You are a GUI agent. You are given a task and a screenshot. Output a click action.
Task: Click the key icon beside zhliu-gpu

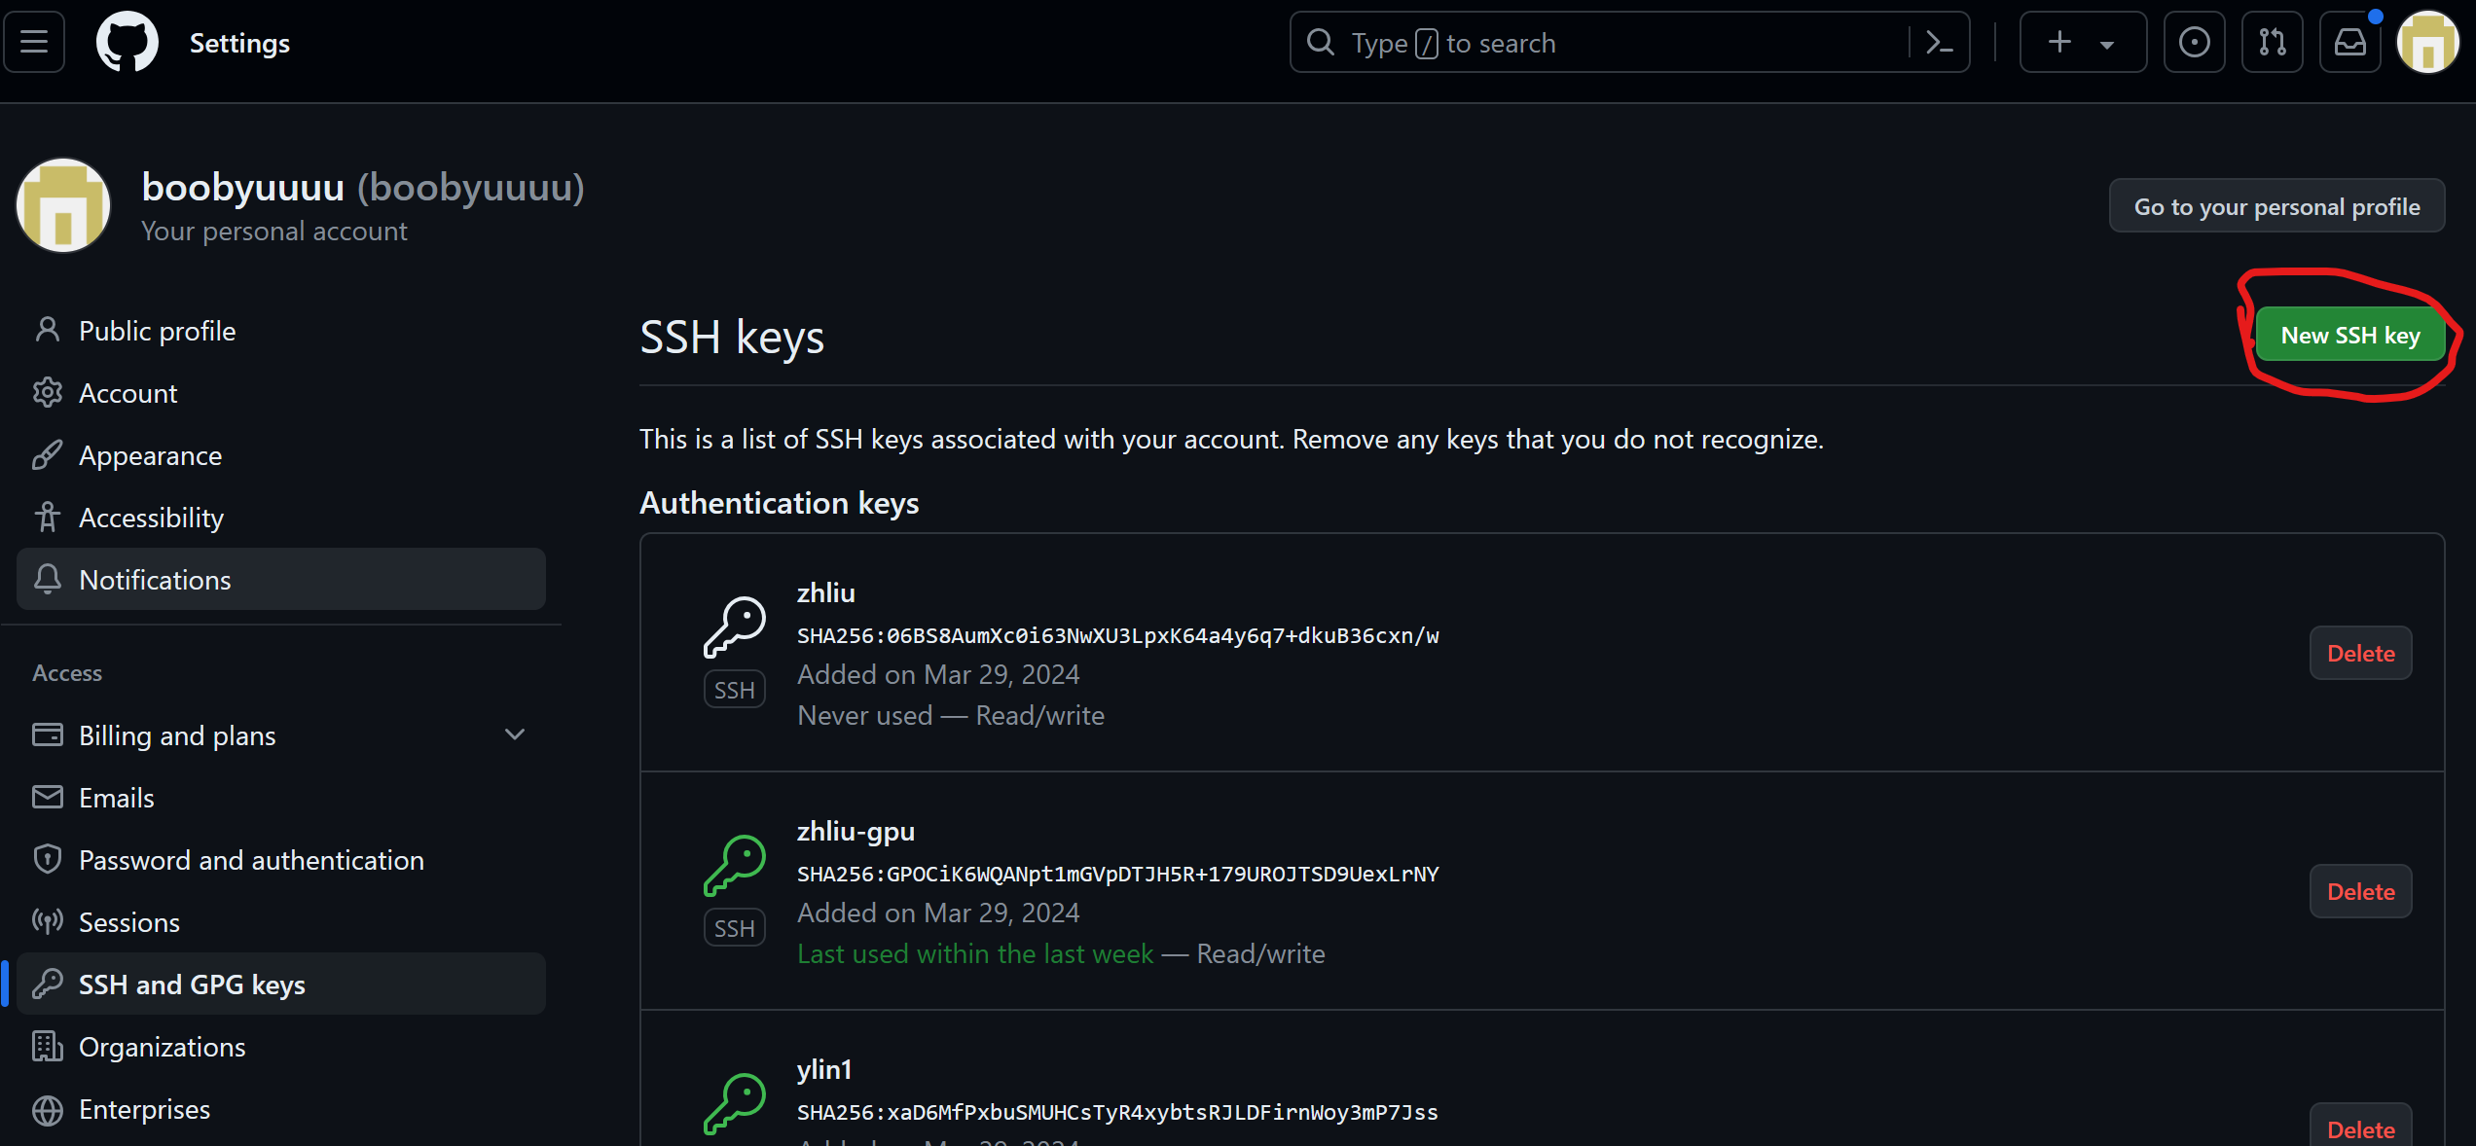(735, 865)
